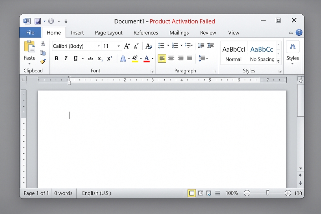Apply Strikethrough formatting
This screenshot has width=321, height=214.
[x=90, y=59]
